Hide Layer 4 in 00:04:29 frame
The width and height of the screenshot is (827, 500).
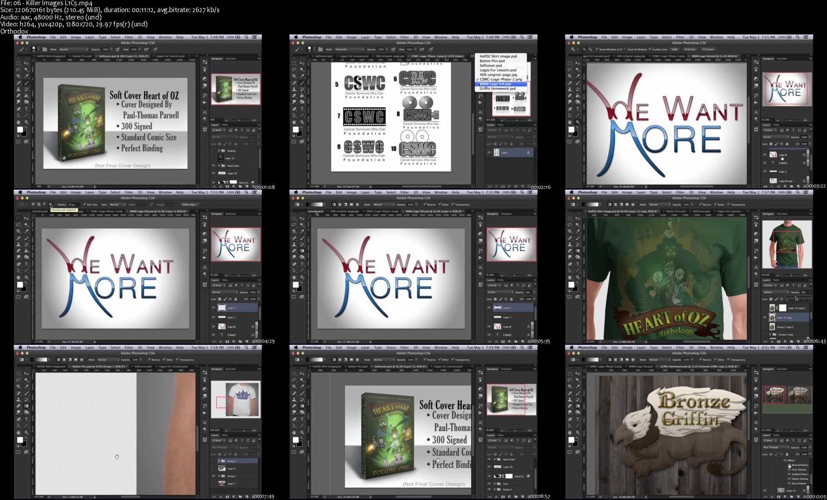213,308
